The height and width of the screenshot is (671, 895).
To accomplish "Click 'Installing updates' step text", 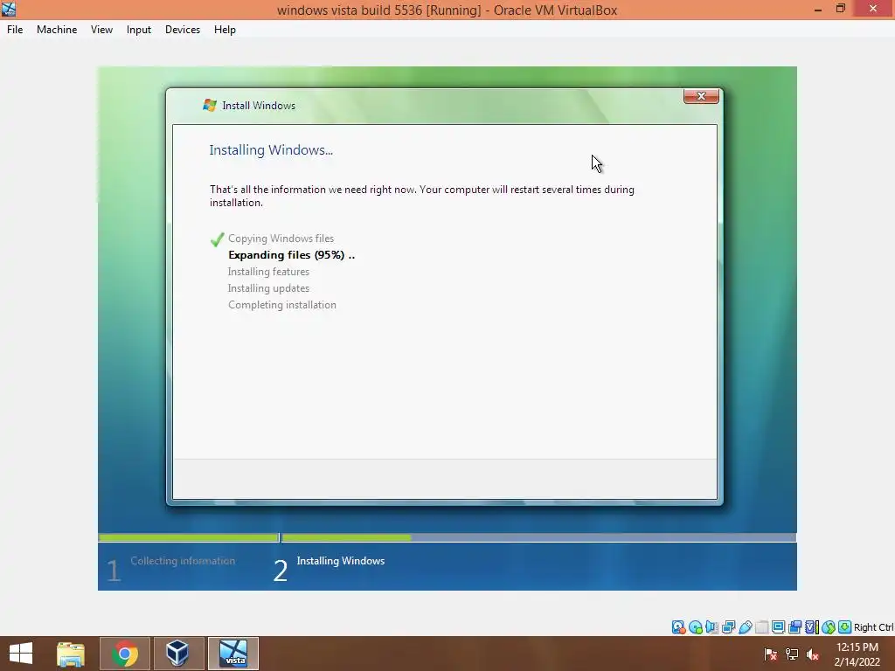I will [269, 288].
